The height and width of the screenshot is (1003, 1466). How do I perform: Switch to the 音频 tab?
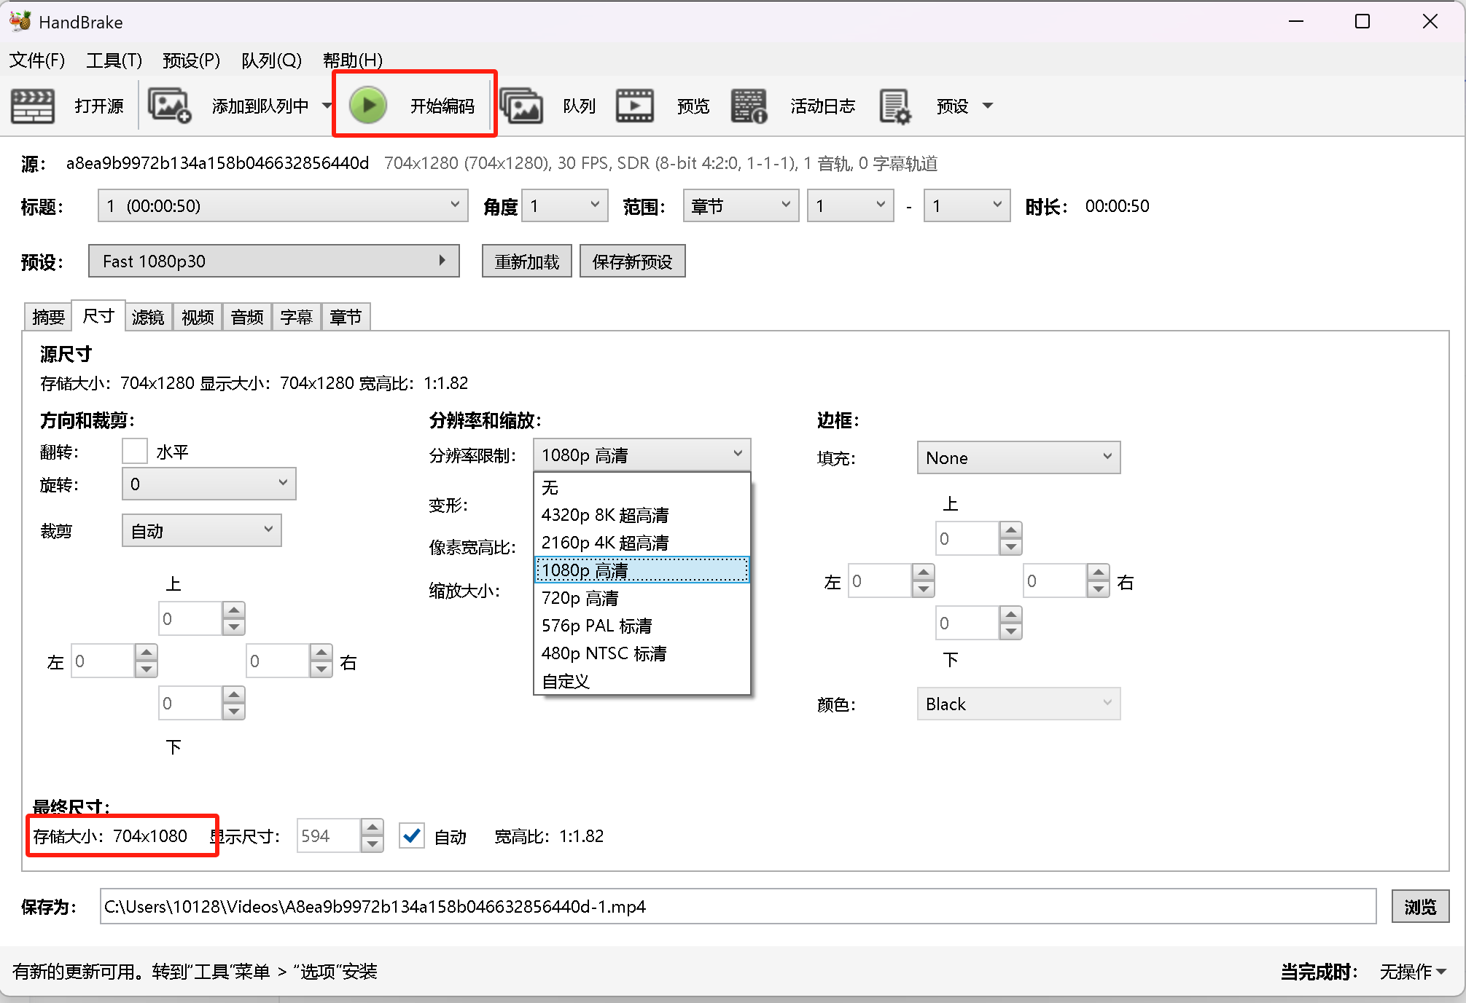(x=247, y=317)
